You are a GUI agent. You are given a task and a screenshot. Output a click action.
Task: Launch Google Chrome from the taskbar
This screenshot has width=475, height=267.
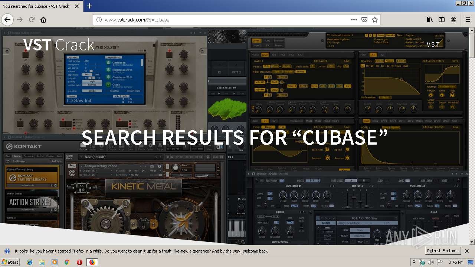point(67,262)
